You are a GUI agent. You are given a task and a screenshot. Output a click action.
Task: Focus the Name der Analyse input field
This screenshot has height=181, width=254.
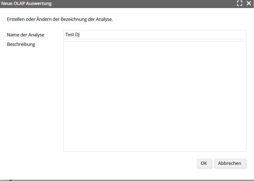pos(155,34)
